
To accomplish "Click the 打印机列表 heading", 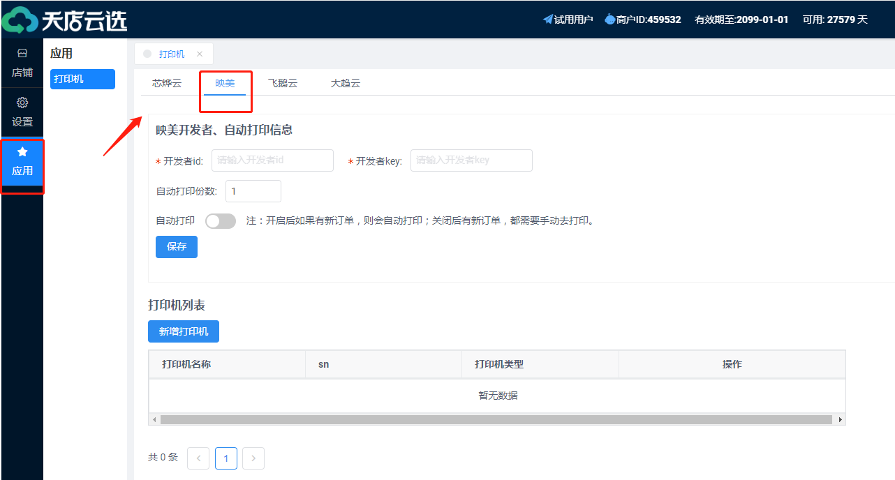I will [x=177, y=306].
